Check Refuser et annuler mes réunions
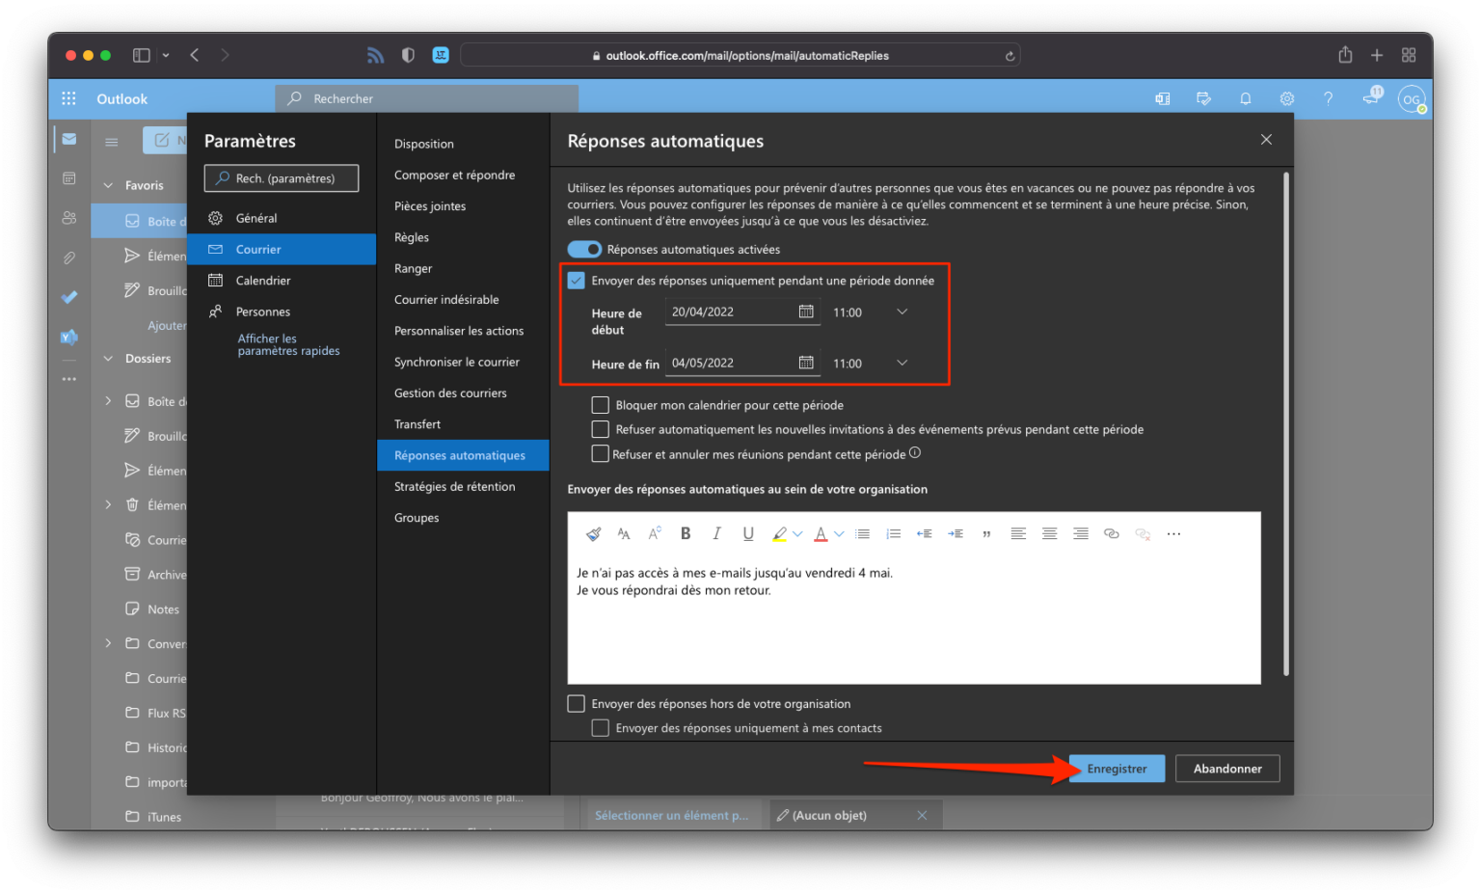The image size is (1481, 894). (600, 453)
